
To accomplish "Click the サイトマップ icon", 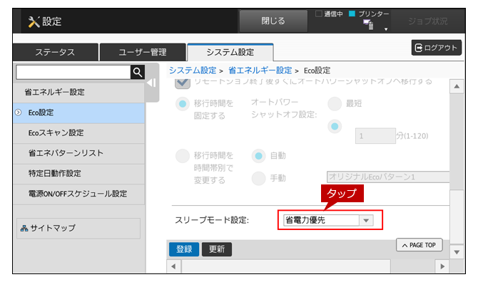I will point(24,228).
